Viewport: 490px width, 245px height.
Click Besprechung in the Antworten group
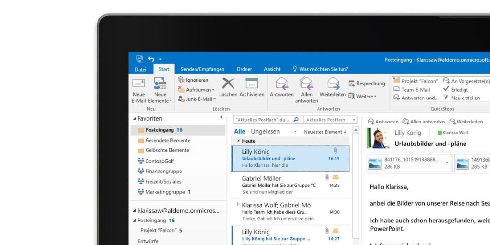367,84
